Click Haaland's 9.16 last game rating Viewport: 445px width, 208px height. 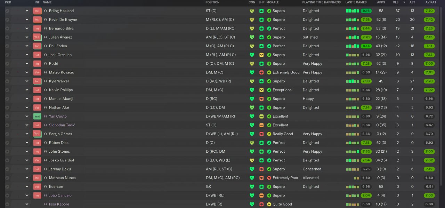[366, 11]
